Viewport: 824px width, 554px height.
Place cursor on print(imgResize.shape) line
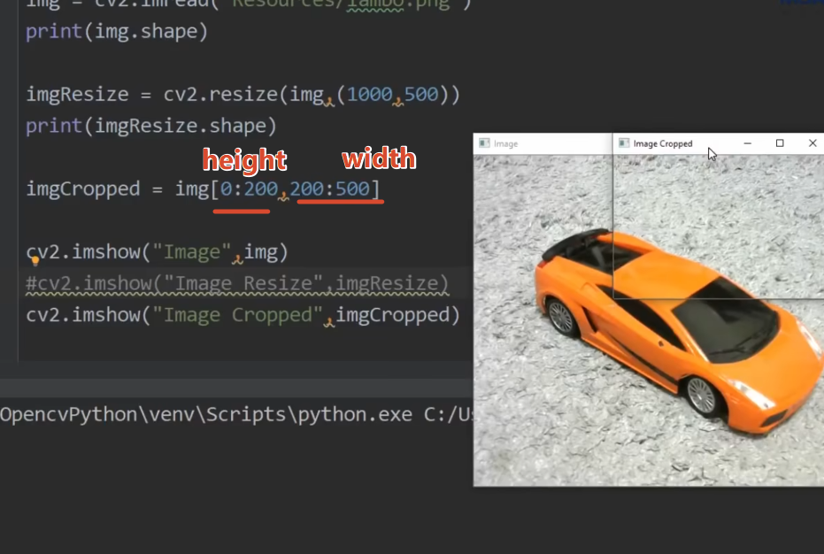(x=150, y=127)
